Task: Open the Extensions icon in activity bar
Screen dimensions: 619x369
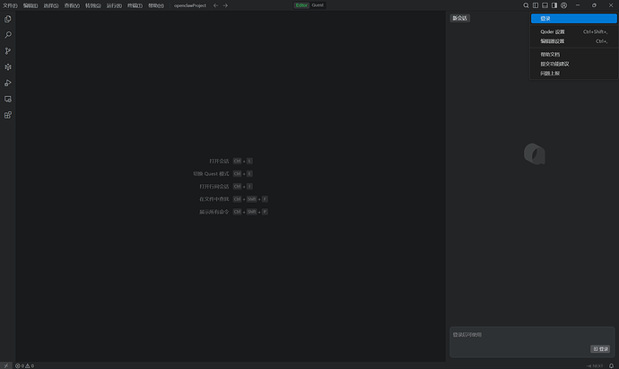Action: [8, 115]
